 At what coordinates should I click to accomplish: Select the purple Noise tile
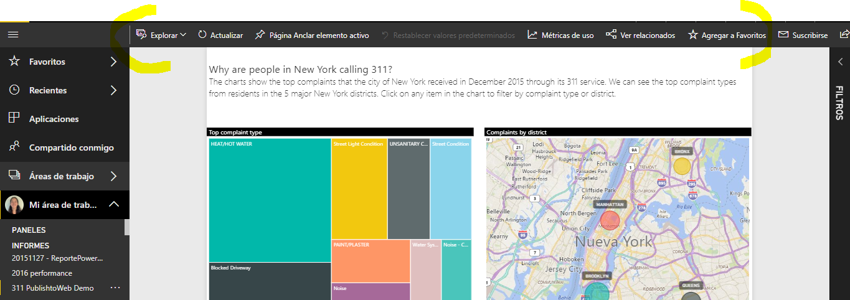click(371, 292)
